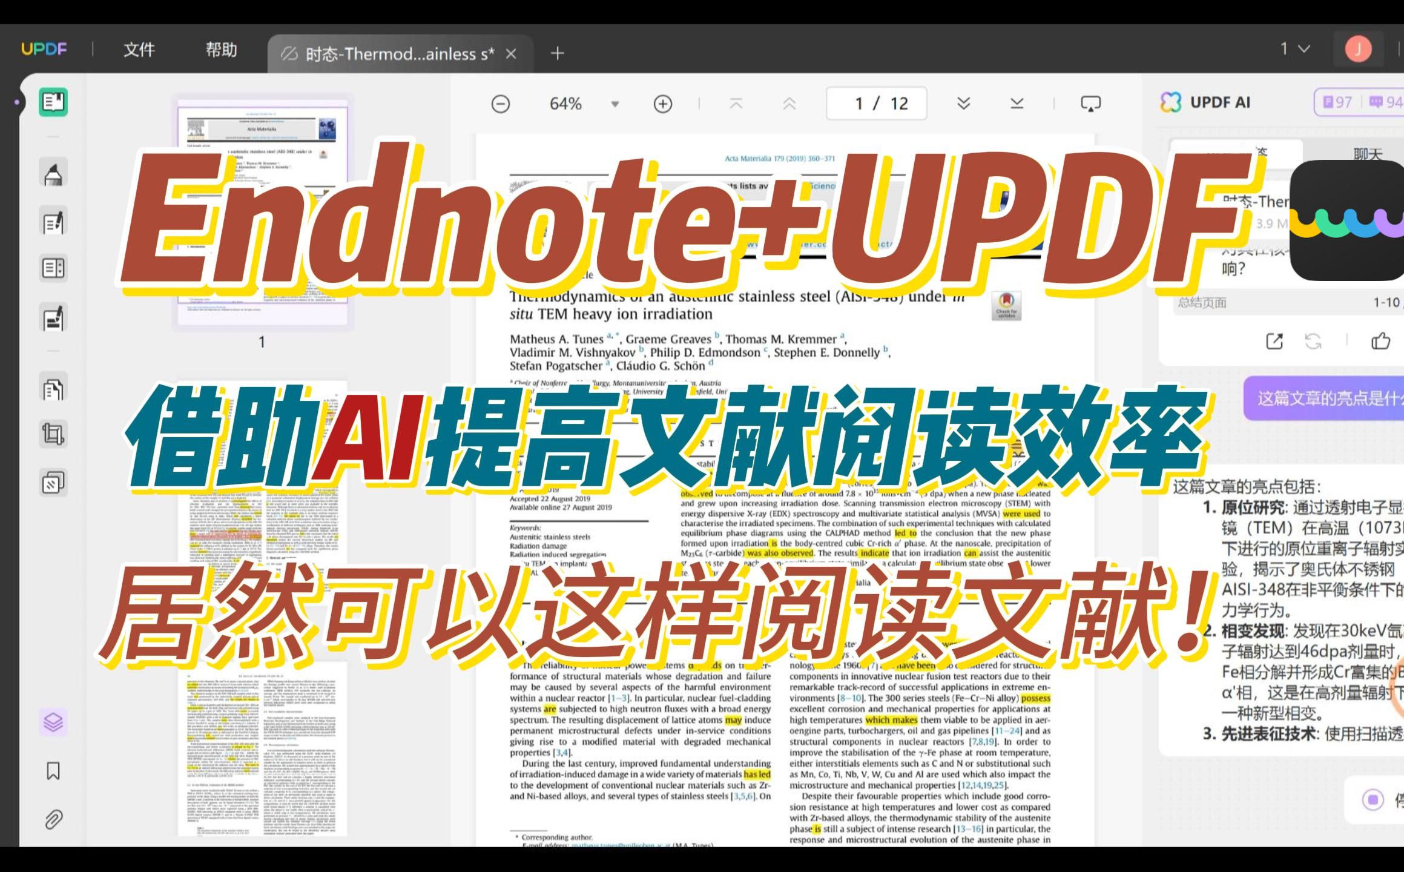Open the Attachments paperclip icon

pos(53,819)
